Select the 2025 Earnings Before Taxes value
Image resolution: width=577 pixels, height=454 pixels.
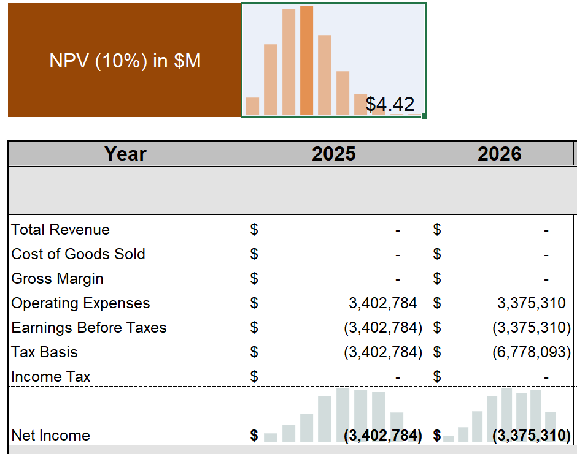point(382,328)
